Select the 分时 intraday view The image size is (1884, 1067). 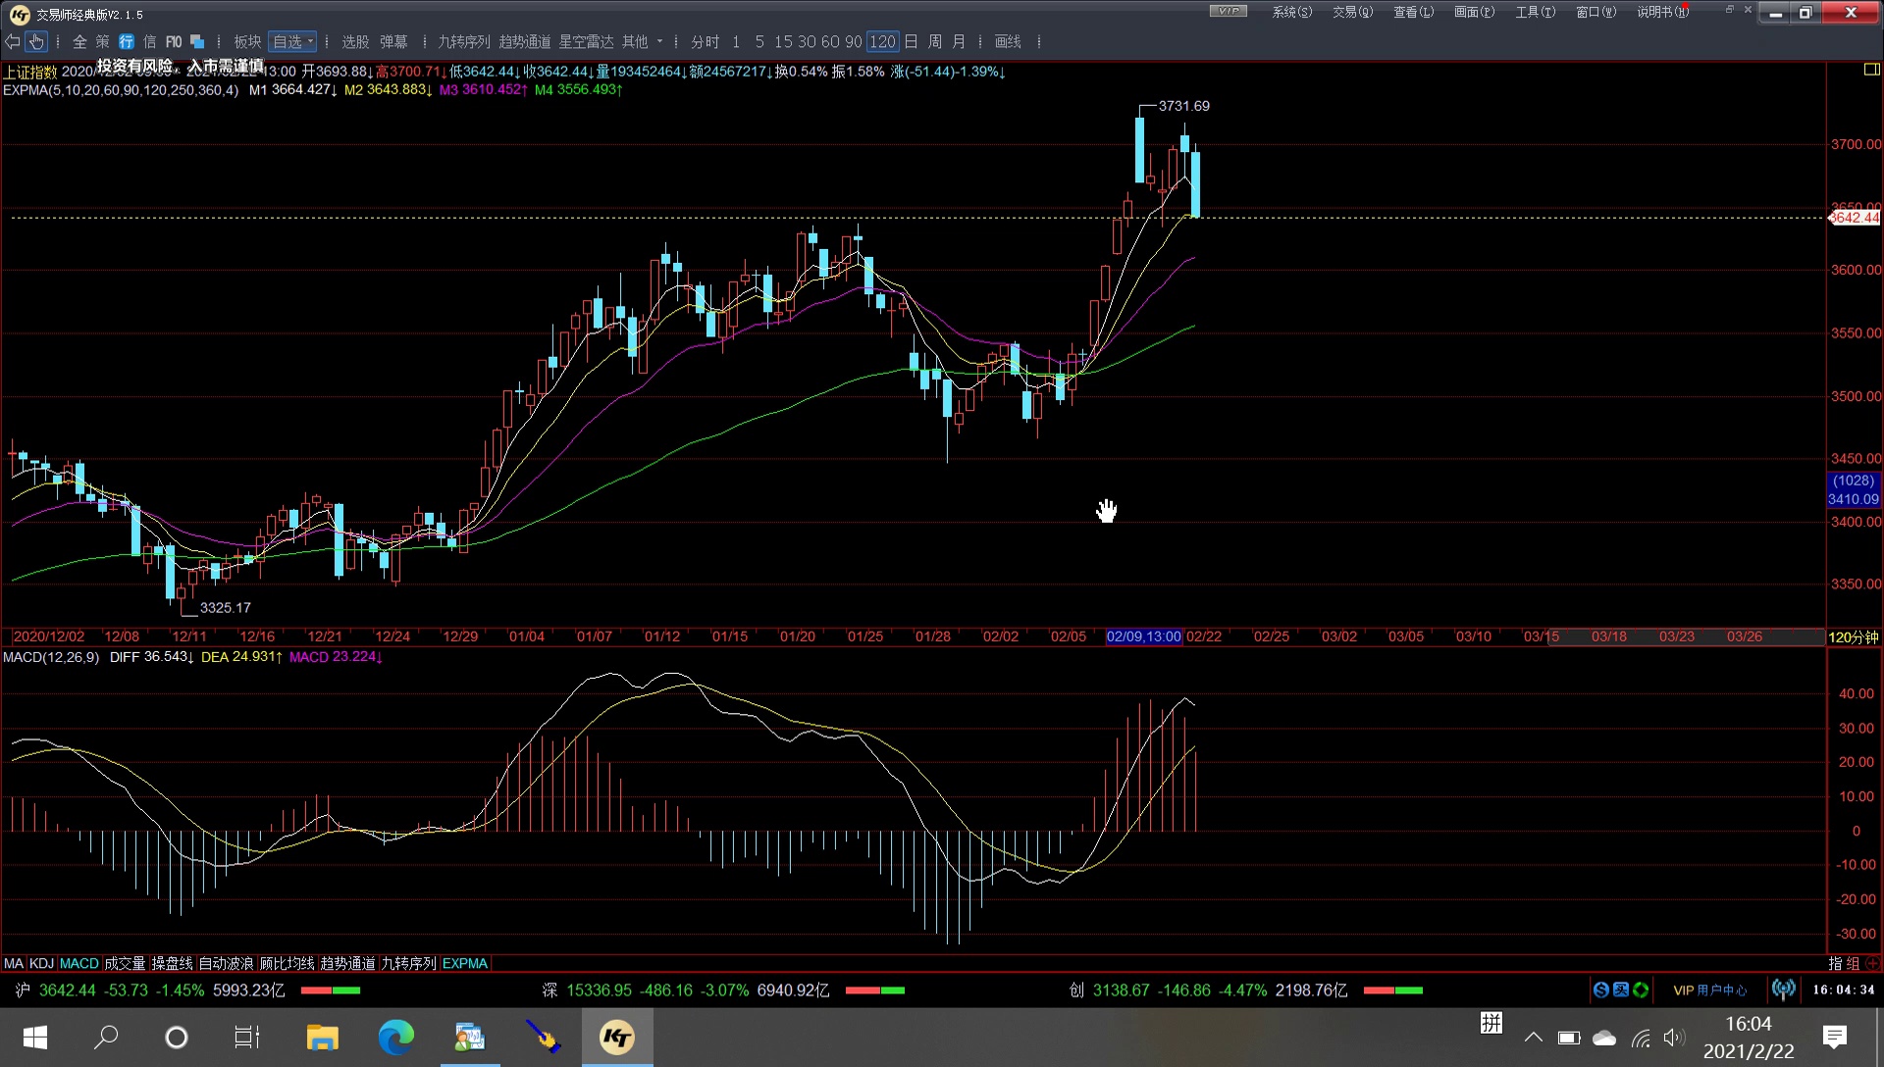pos(705,41)
